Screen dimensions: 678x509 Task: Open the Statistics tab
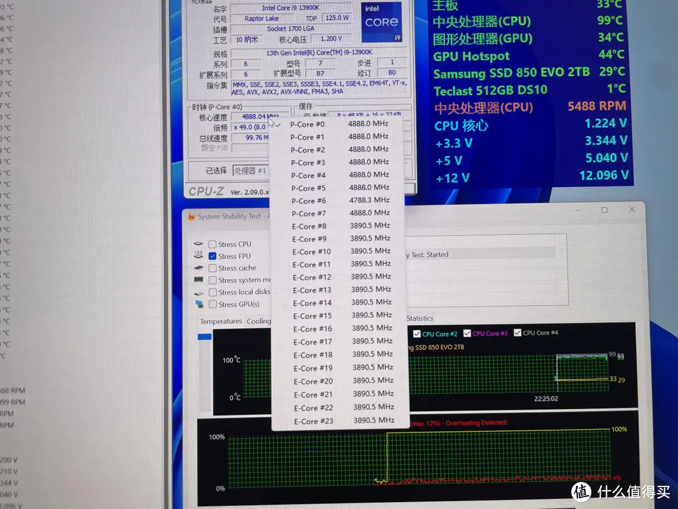[x=419, y=318]
